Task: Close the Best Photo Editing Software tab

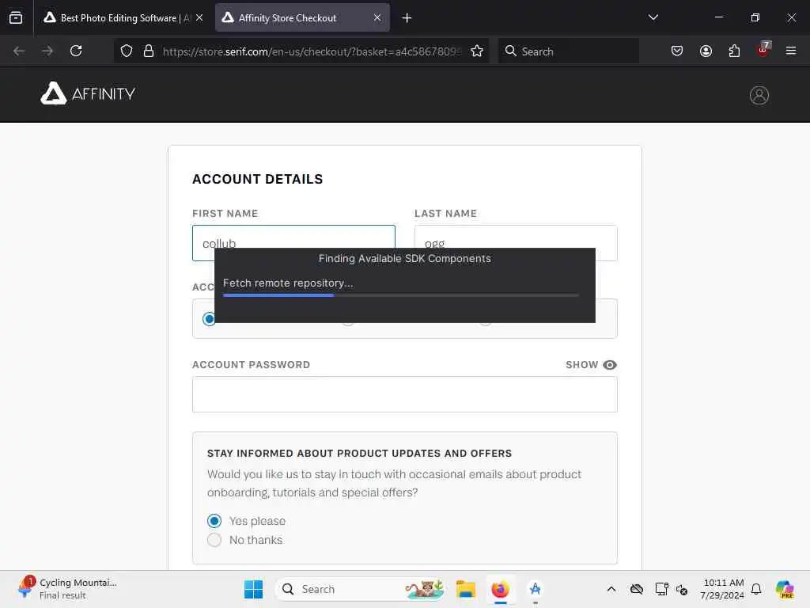Action: coord(199,17)
